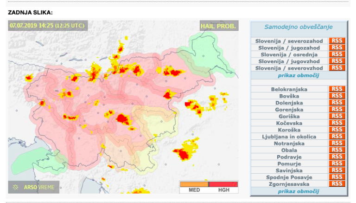Open the Zgornjesavska RSS feed icon
Viewport: 356px width, 203px height.
click(337, 184)
